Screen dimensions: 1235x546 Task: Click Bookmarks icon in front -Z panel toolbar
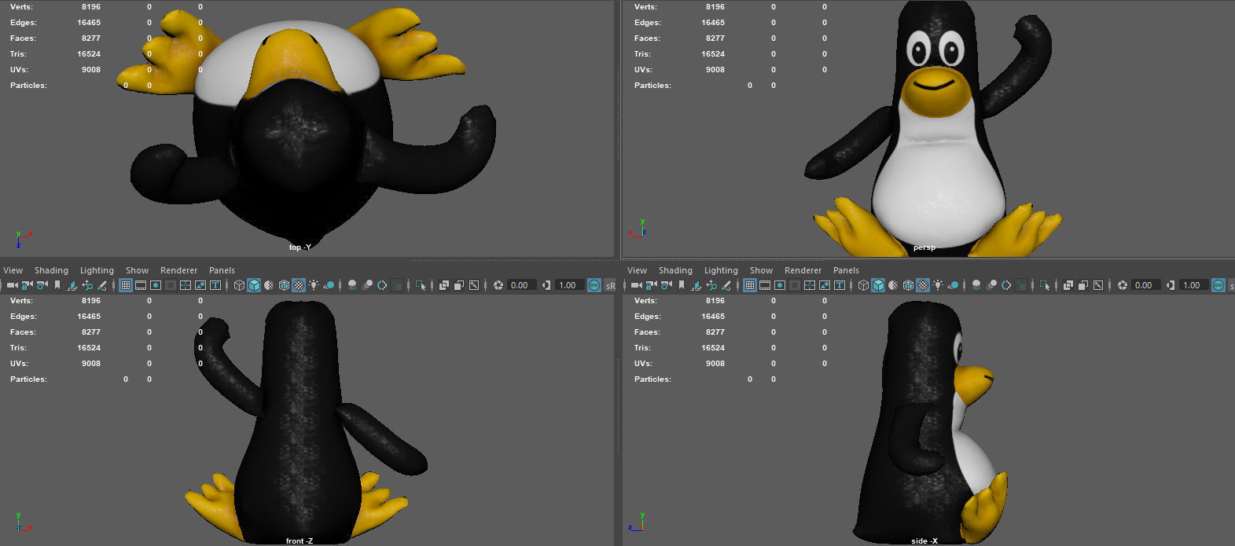pos(57,285)
